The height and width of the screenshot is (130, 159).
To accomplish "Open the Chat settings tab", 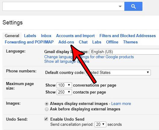I will [x=83, y=42].
